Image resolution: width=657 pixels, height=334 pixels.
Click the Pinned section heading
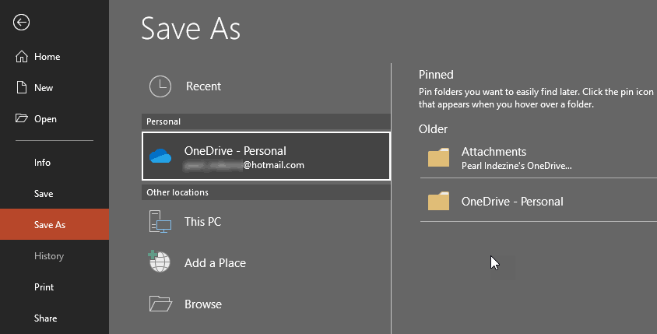click(x=436, y=75)
